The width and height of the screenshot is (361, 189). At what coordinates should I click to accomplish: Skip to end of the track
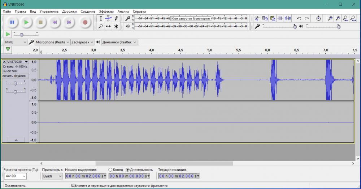(x=69, y=22)
